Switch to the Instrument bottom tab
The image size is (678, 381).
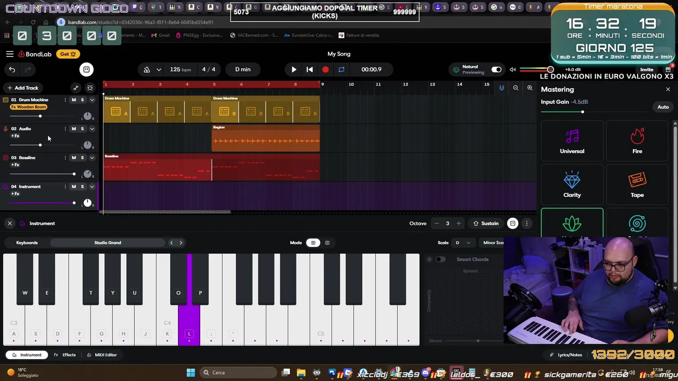26,355
